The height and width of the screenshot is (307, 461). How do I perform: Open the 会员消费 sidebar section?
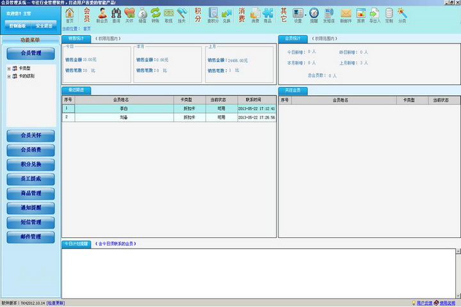31,150
